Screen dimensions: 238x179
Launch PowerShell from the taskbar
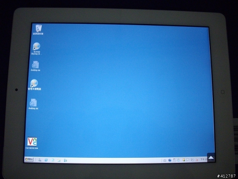click(x=46, y=160)
